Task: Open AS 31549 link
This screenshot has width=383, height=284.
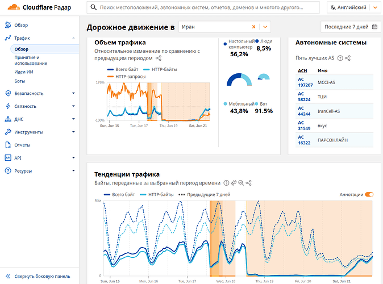Action: [304, 126]
